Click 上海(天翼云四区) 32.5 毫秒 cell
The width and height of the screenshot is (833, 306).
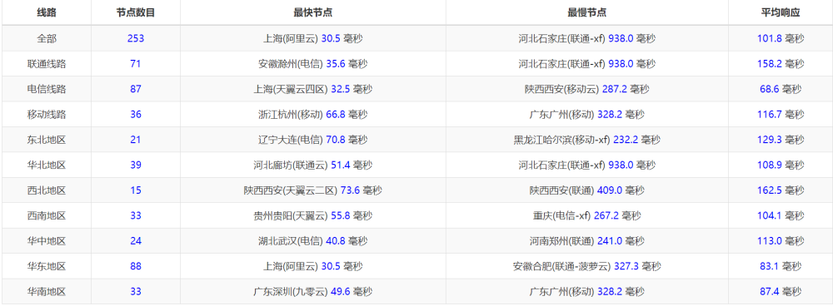tap(313, 89)
